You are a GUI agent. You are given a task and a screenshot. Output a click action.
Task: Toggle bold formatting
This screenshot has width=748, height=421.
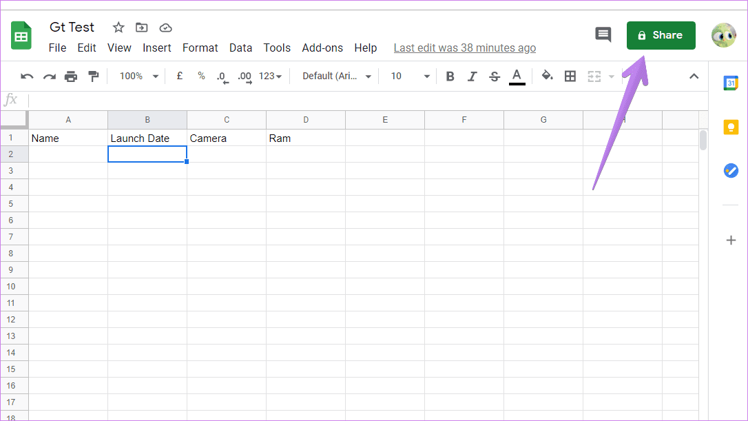click(450, 76)
